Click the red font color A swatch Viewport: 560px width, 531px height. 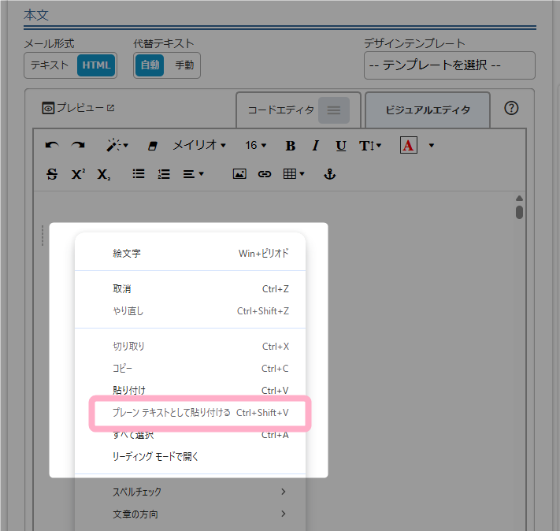click(x=408, y=146)
